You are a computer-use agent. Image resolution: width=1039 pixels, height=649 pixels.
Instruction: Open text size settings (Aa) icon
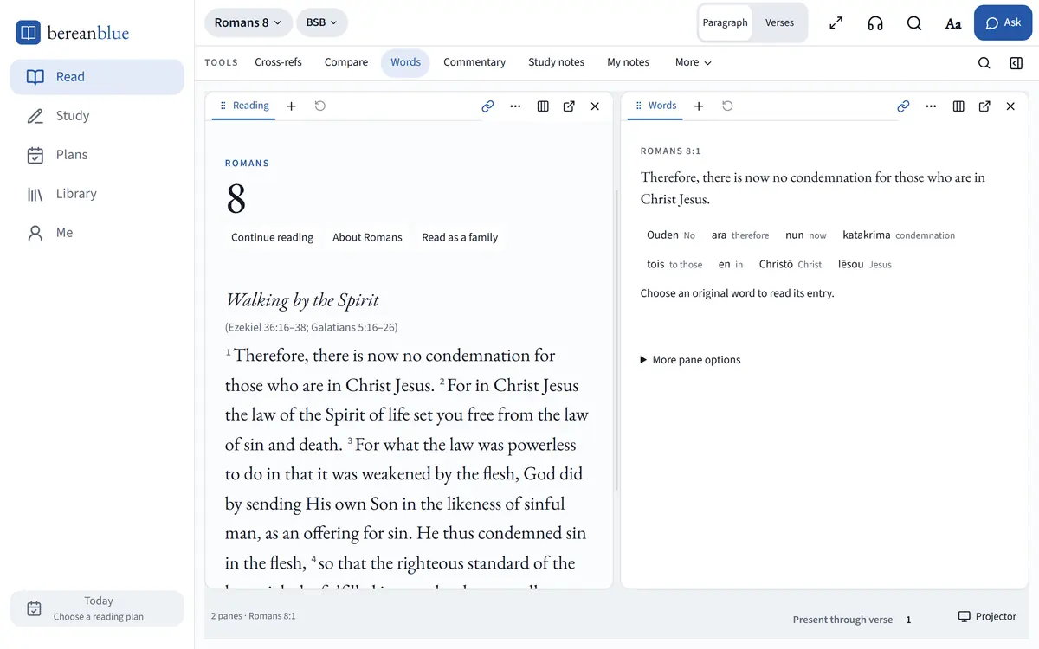[x=953, y=23]
